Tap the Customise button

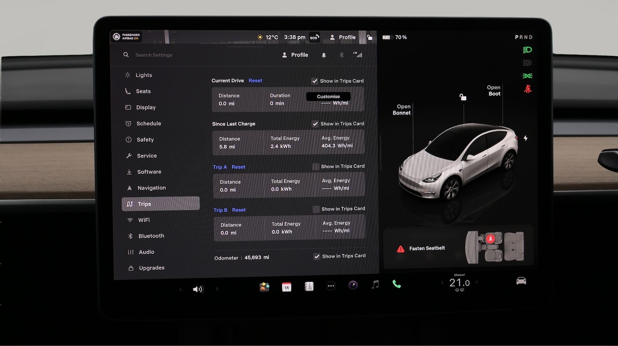pyautogui.click(x=328, y=96)
